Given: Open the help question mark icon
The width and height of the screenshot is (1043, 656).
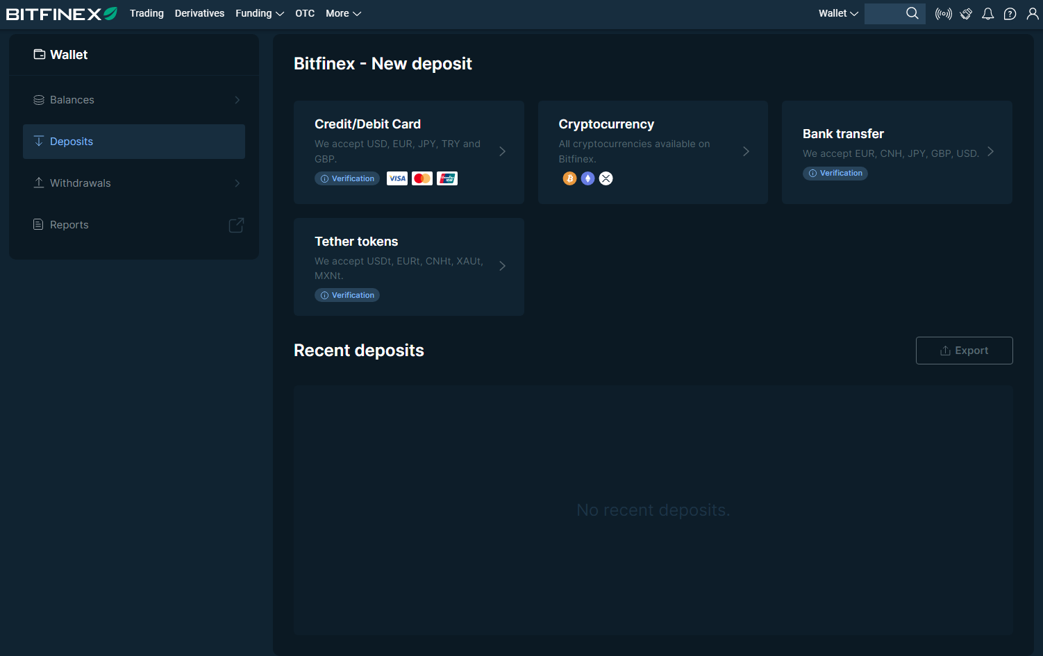Looking at the screenshot, I should (1010, 14).
